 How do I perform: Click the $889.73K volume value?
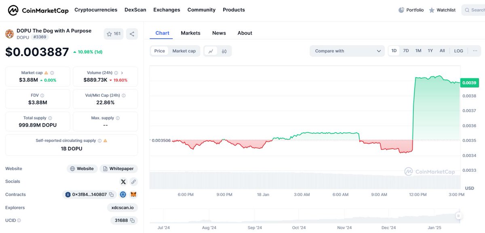click(95, 80)
